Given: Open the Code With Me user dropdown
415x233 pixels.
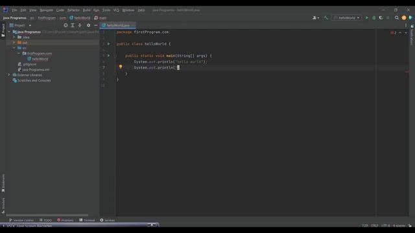Looking at the screenshot, I should click(x=316, y=17).
